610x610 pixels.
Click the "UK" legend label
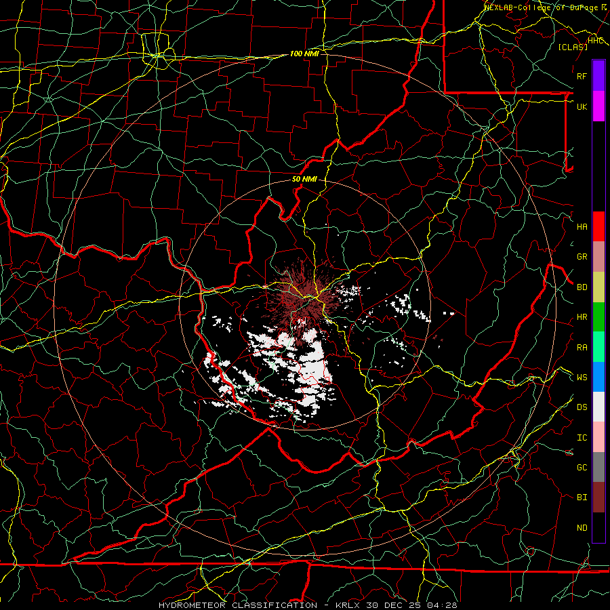[x=582, y=106]
